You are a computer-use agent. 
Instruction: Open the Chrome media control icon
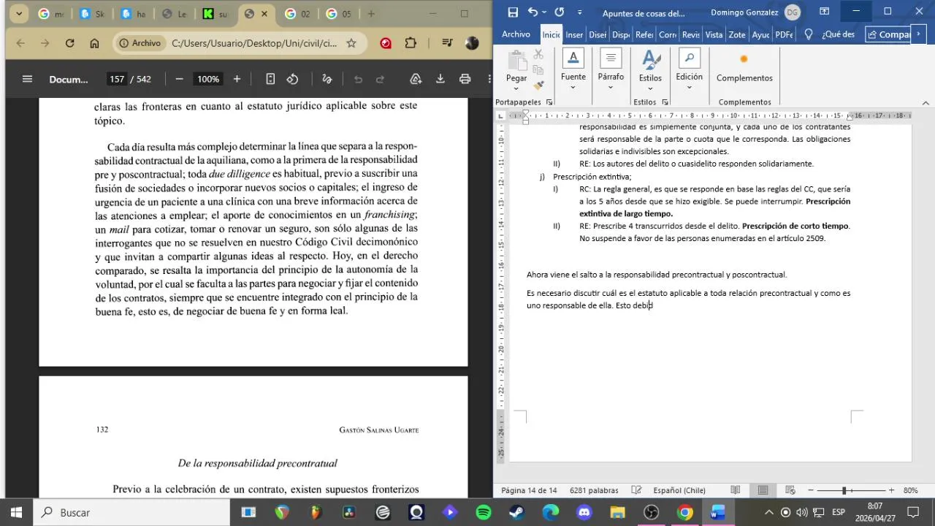pos(448,43)
